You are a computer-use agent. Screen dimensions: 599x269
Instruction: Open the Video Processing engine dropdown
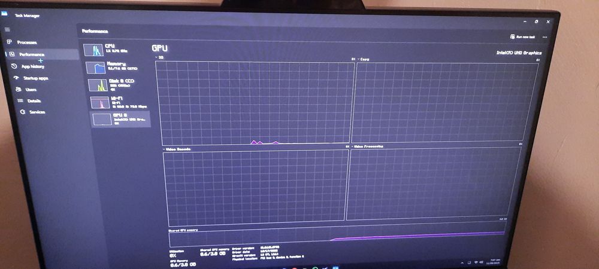[367, 146]
